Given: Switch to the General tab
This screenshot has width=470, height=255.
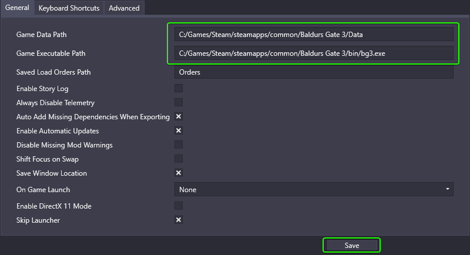Looking at the screenshot, I should tap(17, 8).
